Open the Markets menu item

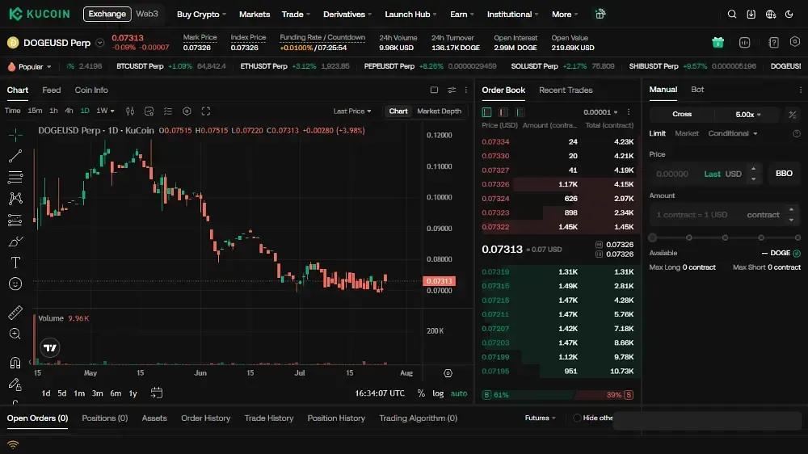(x=255, y=15)
